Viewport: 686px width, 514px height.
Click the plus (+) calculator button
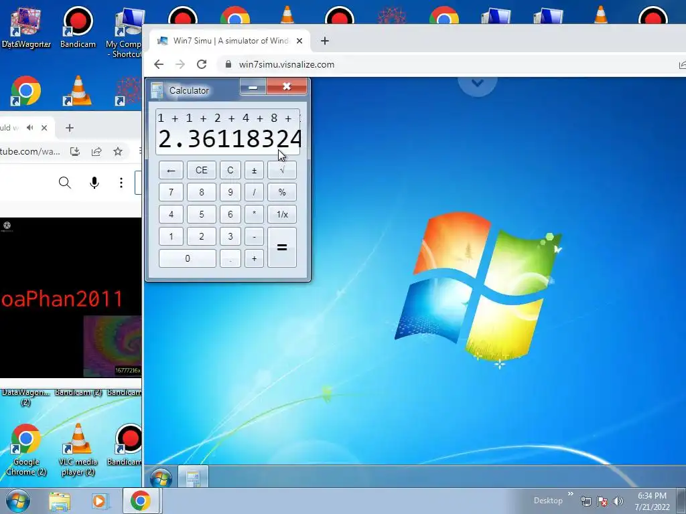pos(254,258)
